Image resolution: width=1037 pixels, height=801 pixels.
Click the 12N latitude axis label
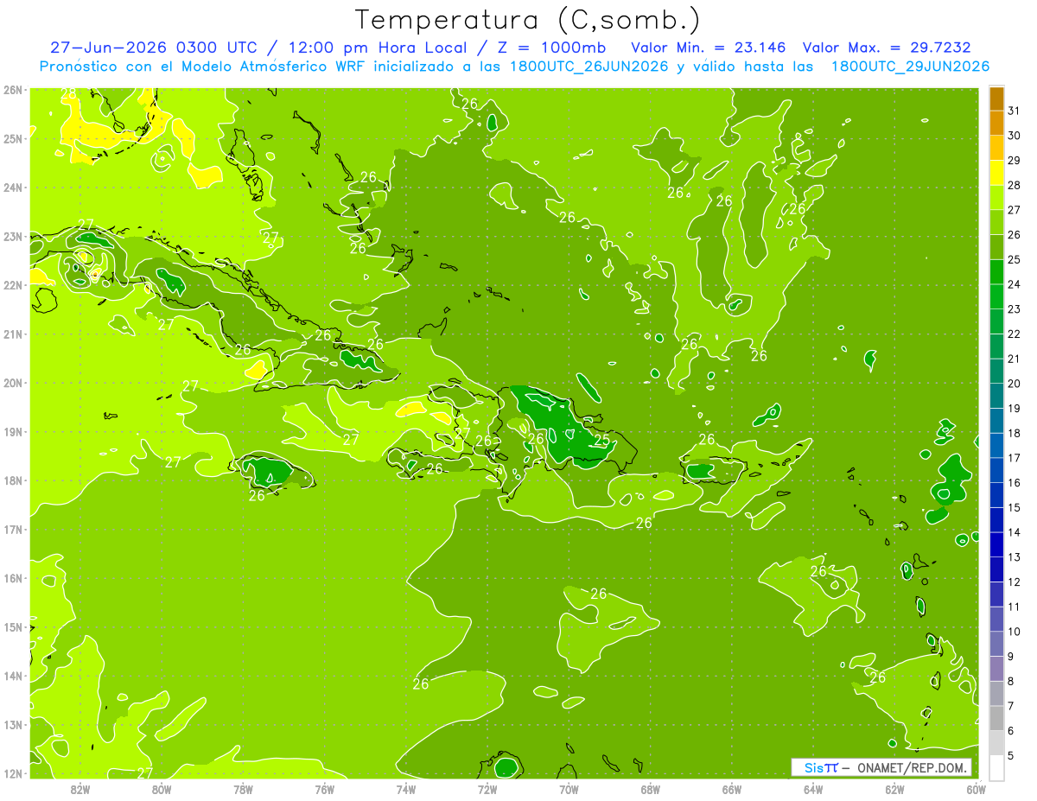pos(12,773)
